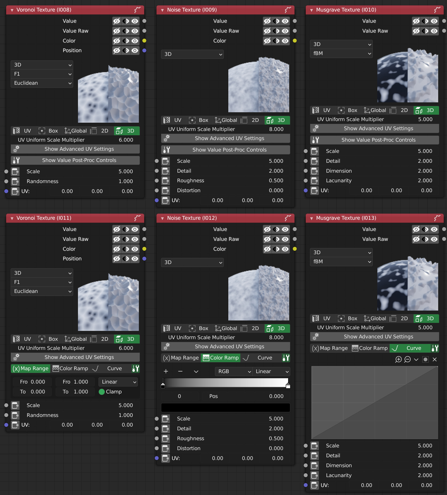The height and width of the screenshot is (495, 447).
Task: Click the post-proc tools icon in the Voronoi I011 tab row
Action: [136, 369]
